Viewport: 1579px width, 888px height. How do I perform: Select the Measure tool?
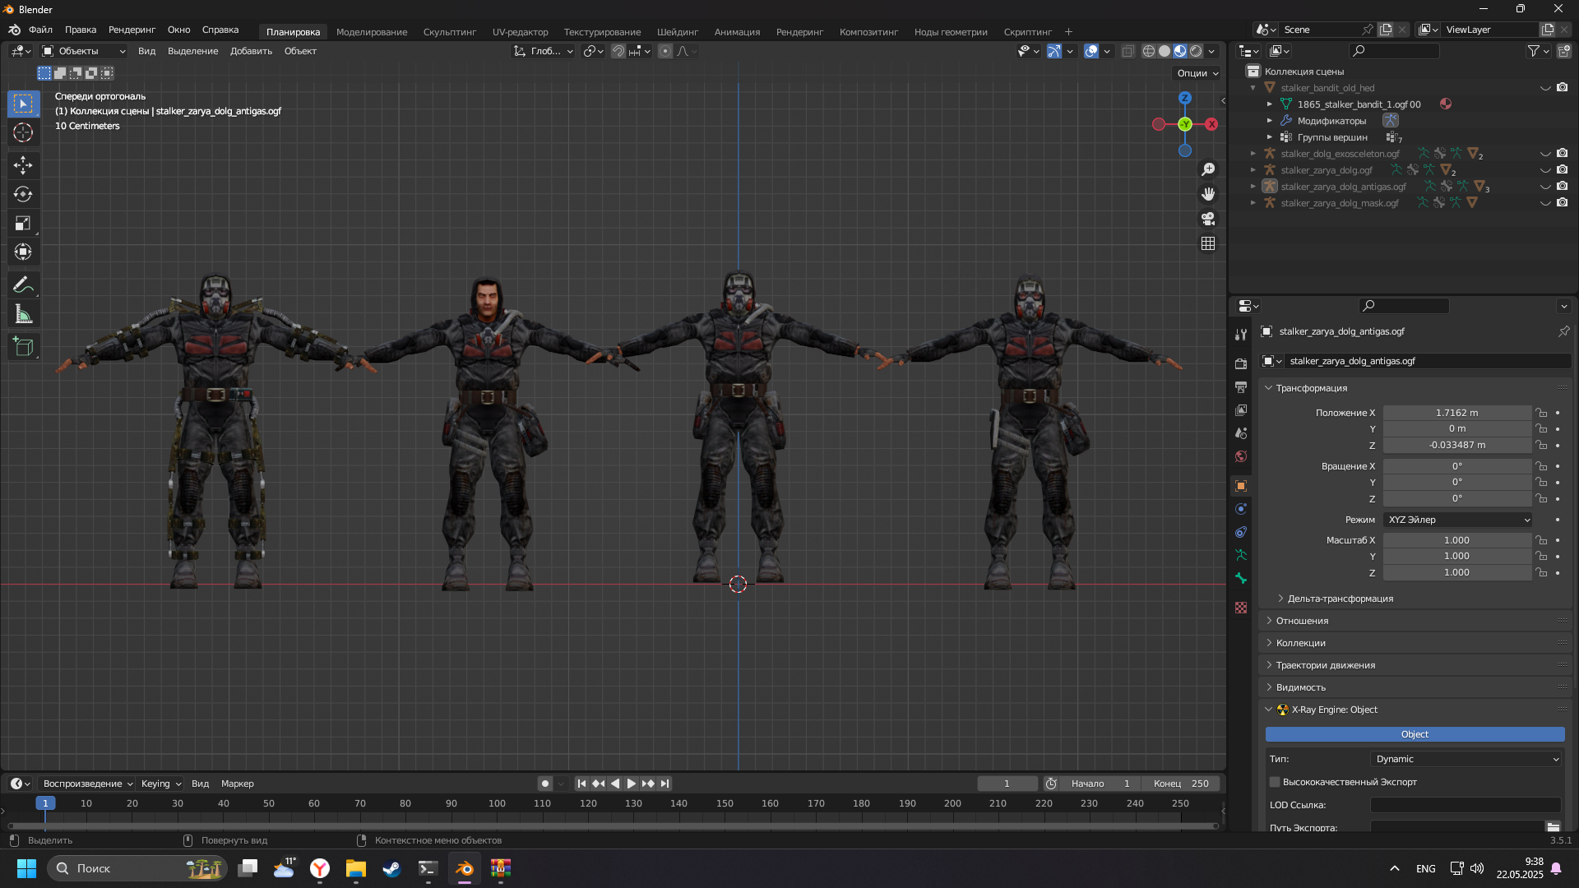(x=23, y=314)
